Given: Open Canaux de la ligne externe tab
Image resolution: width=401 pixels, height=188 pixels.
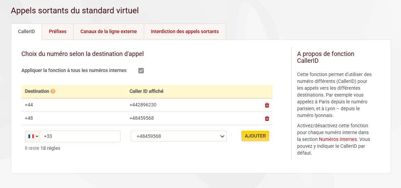Looking at the screenshot, I should point(109,32).
